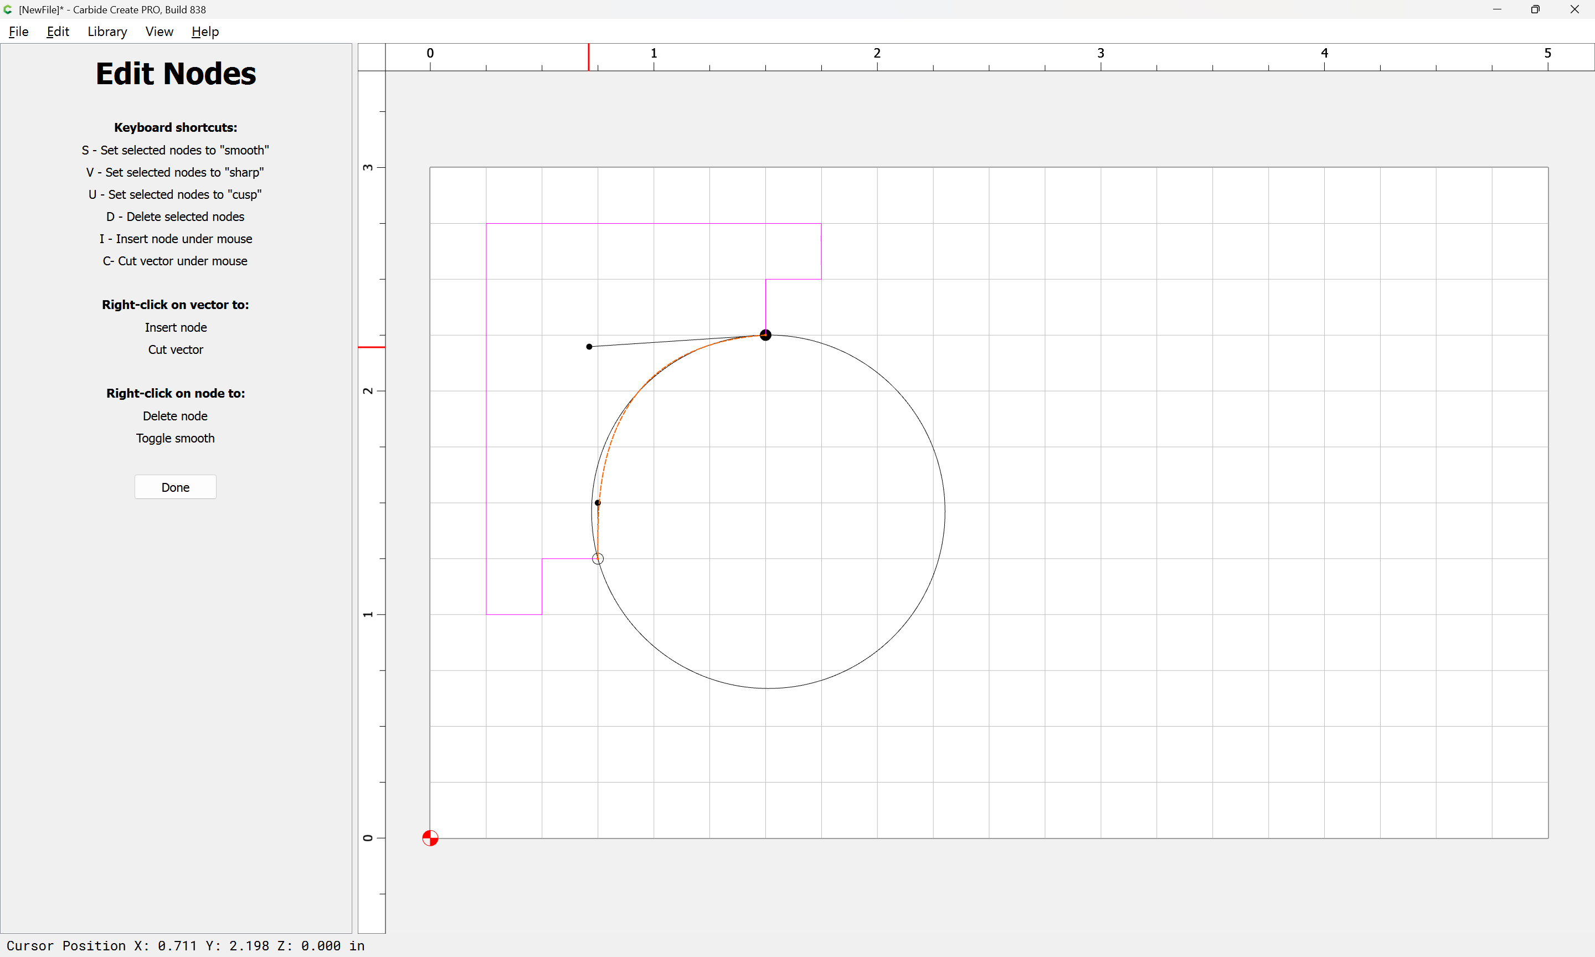This screenshot has height=957, width=1595.
Task: Click the bottom of the black circle
Action: pyautogui.click(x=768, y=688)
